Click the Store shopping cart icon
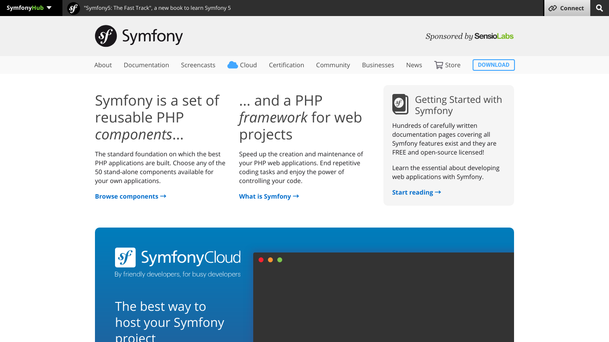The height and width of the screenshot is (342, 609). coord(439,65)
